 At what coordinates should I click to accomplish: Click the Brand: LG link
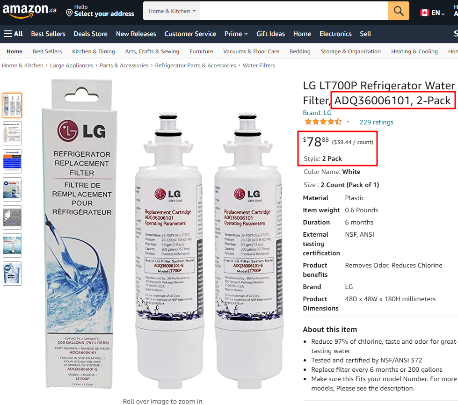tap(317, 113)
